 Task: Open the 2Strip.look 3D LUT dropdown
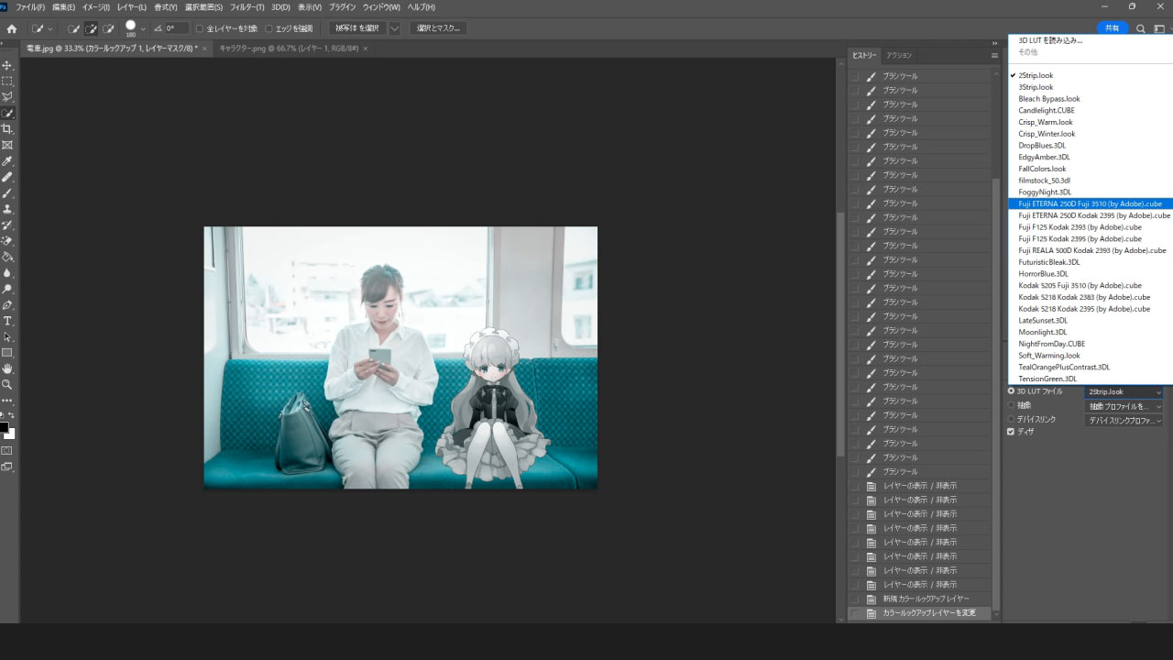tap(1124, 391)
